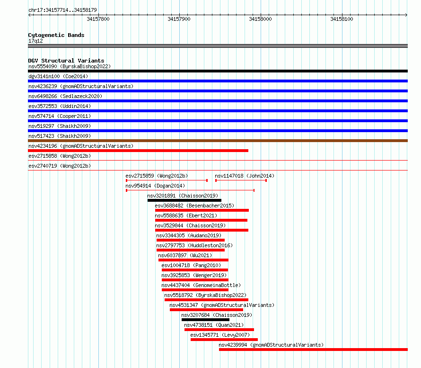The height and width of the screenshot is (368, 421).
Task: Click the thin red esv2715859 interval line
Action: click(167, 180)
